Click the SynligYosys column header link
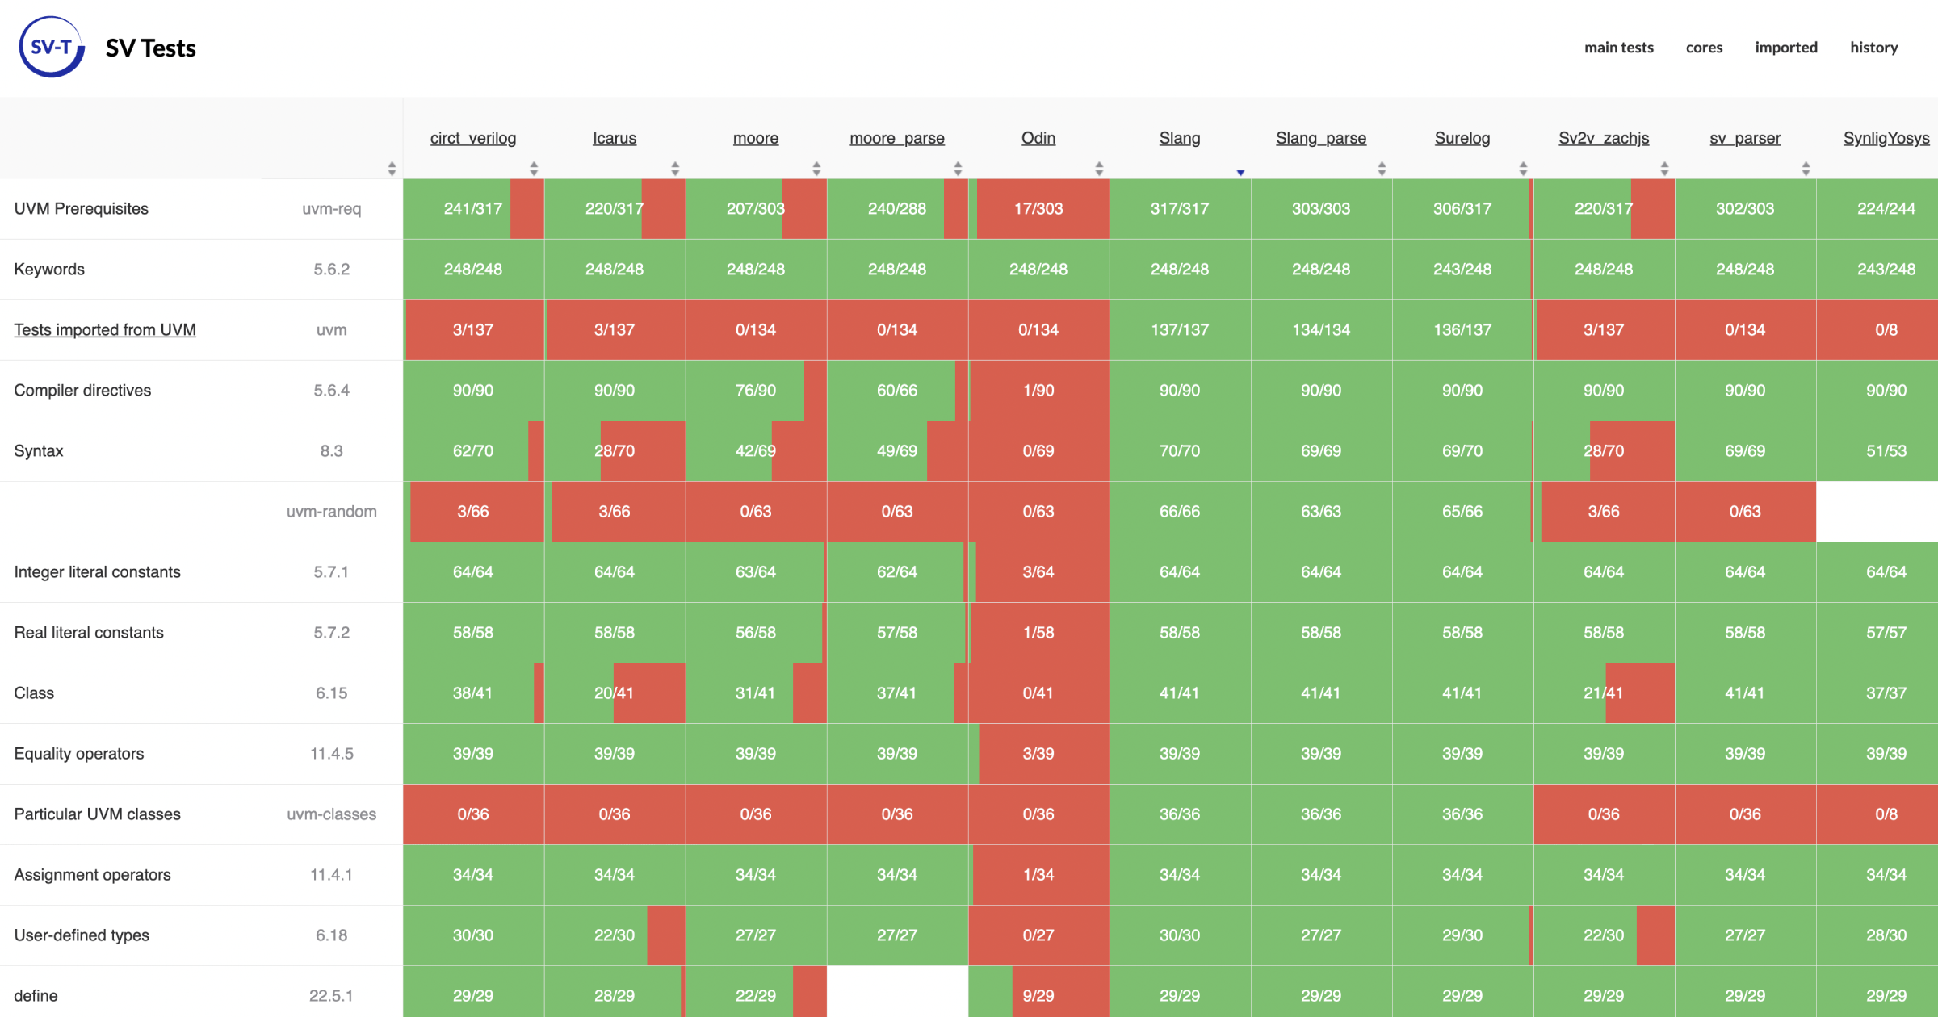This screenshot has height=1017, width=1938. pyautogui.click(x=1886, y=138)
